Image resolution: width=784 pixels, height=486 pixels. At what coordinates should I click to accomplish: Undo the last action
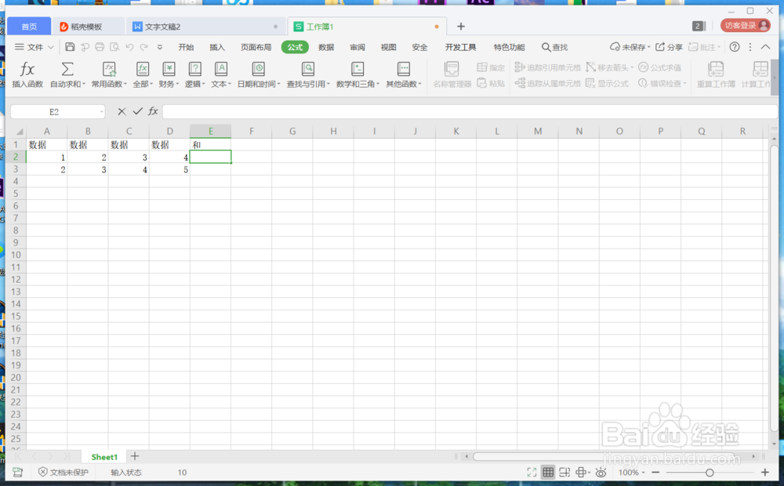pos(129,47)
